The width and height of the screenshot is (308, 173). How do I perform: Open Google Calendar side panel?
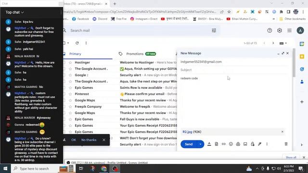pyautogui.click(x=302, y=44)
